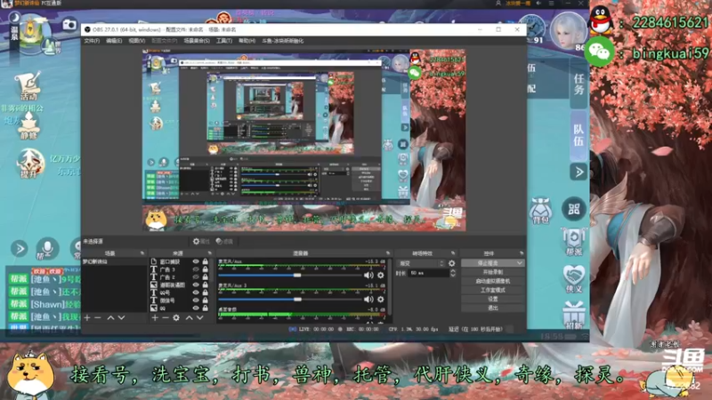Move scene down with arrow icon

(x=121, y=318)
